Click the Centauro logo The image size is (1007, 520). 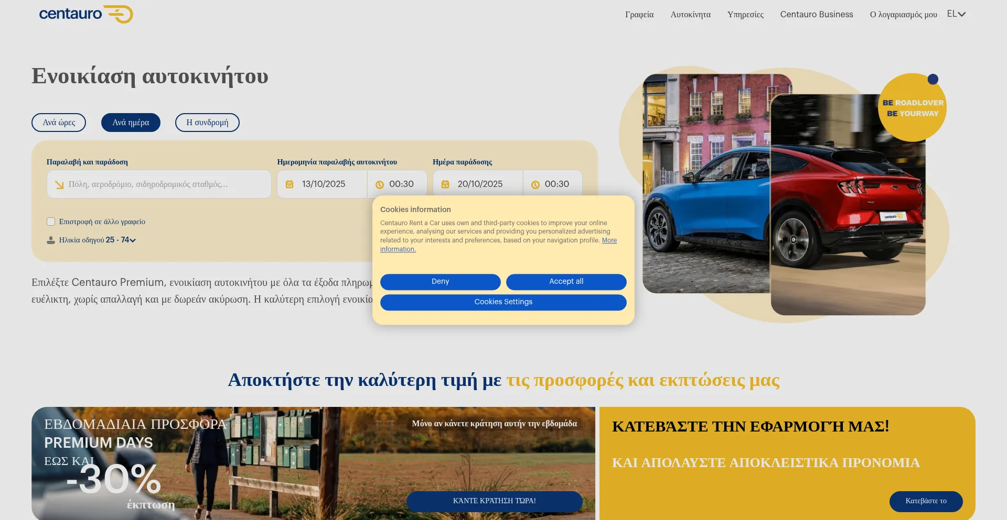pos(86,14)
